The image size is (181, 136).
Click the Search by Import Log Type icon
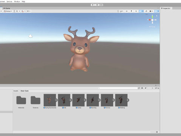click(149, 88)
